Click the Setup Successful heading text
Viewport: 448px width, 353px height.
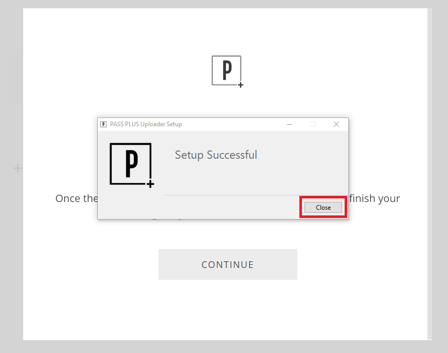click(x=216, y=155)
